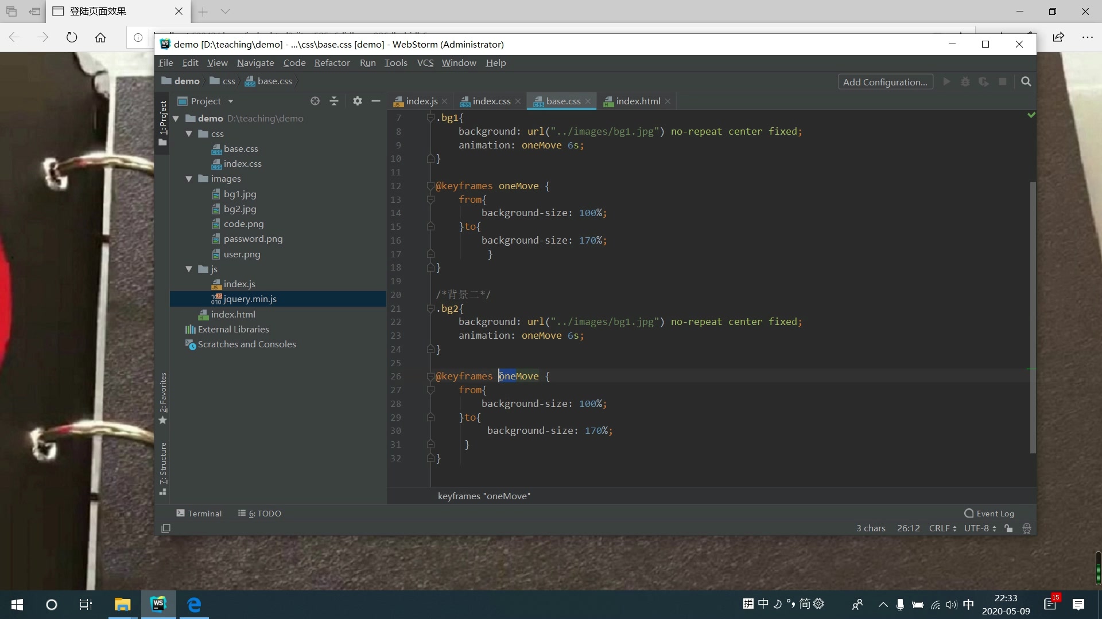Screen dimensions: 1102x619
Task: Click the Settings/gear icon in toolbar
Action: (357, 101)
